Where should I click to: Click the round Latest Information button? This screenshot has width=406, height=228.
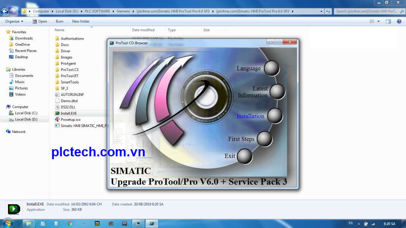click(277, 91)
